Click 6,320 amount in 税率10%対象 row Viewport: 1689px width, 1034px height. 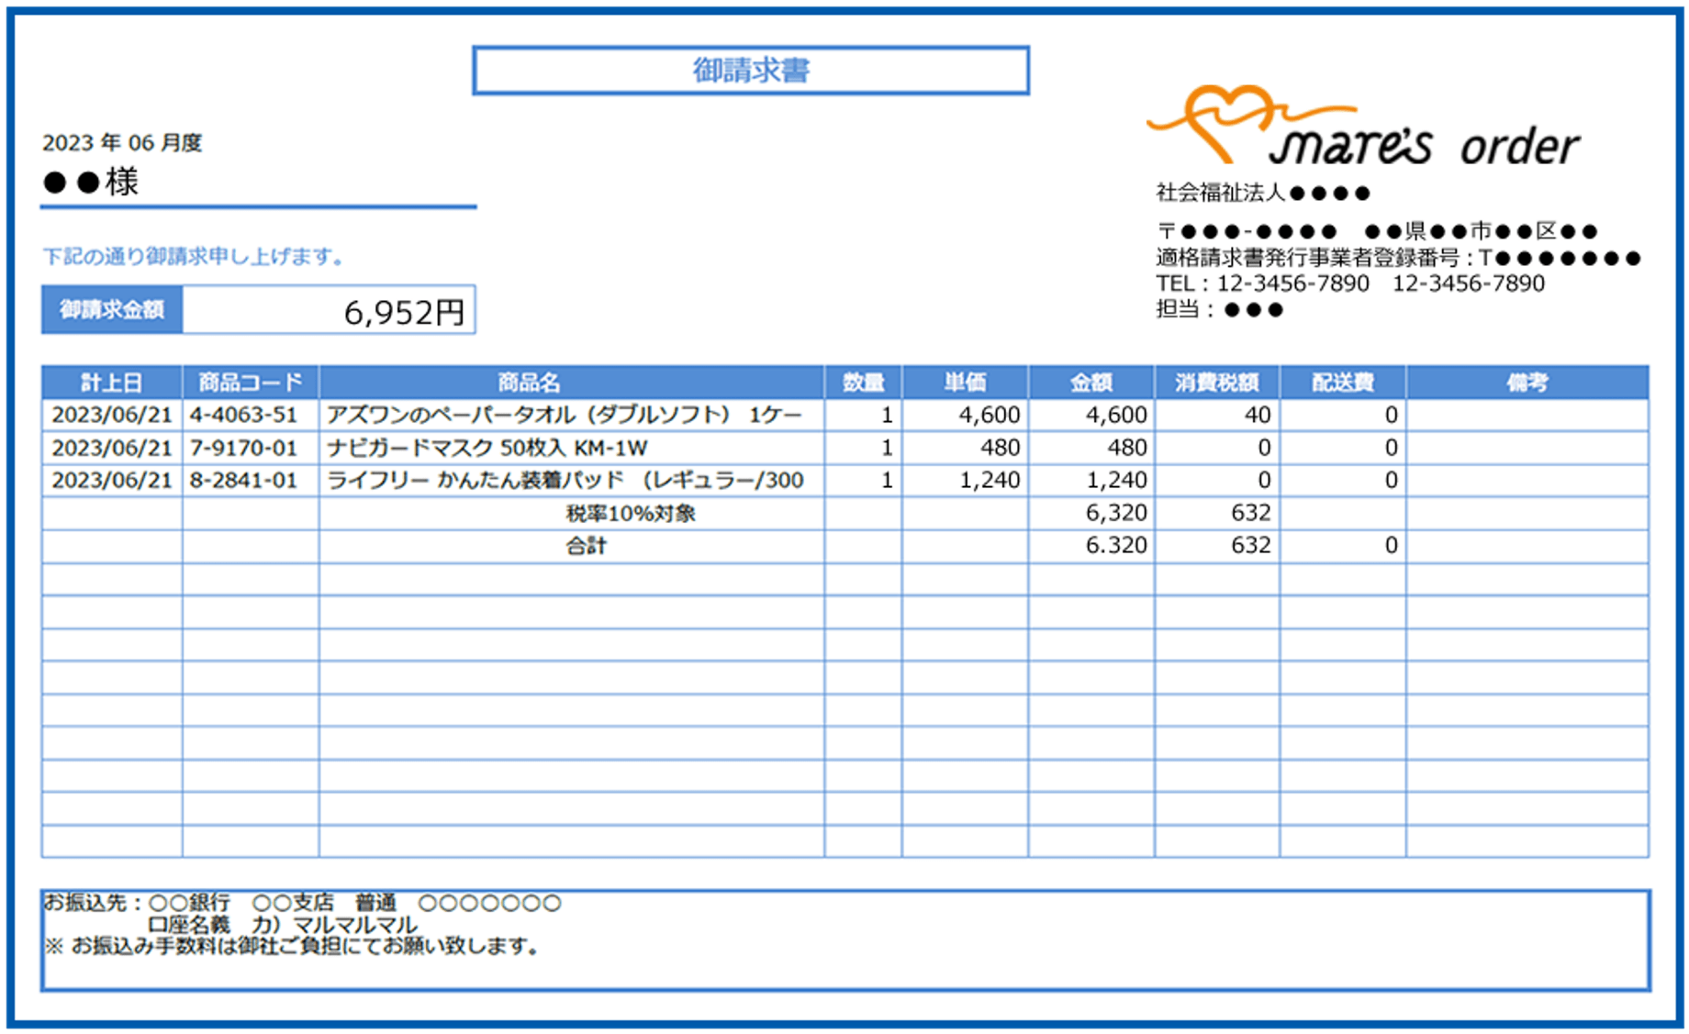tap(1116, 513)
